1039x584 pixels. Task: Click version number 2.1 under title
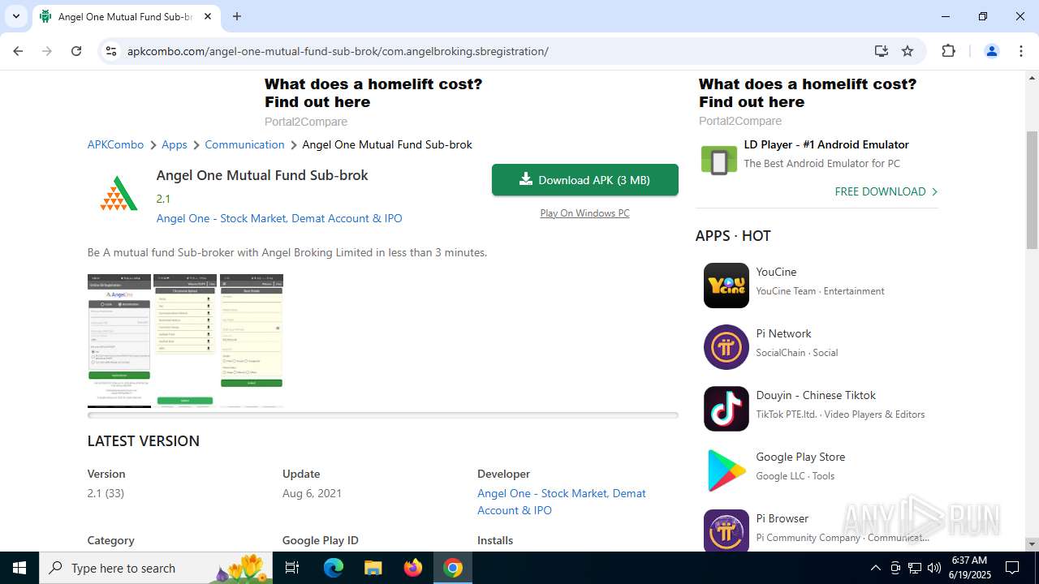point(163,199)
